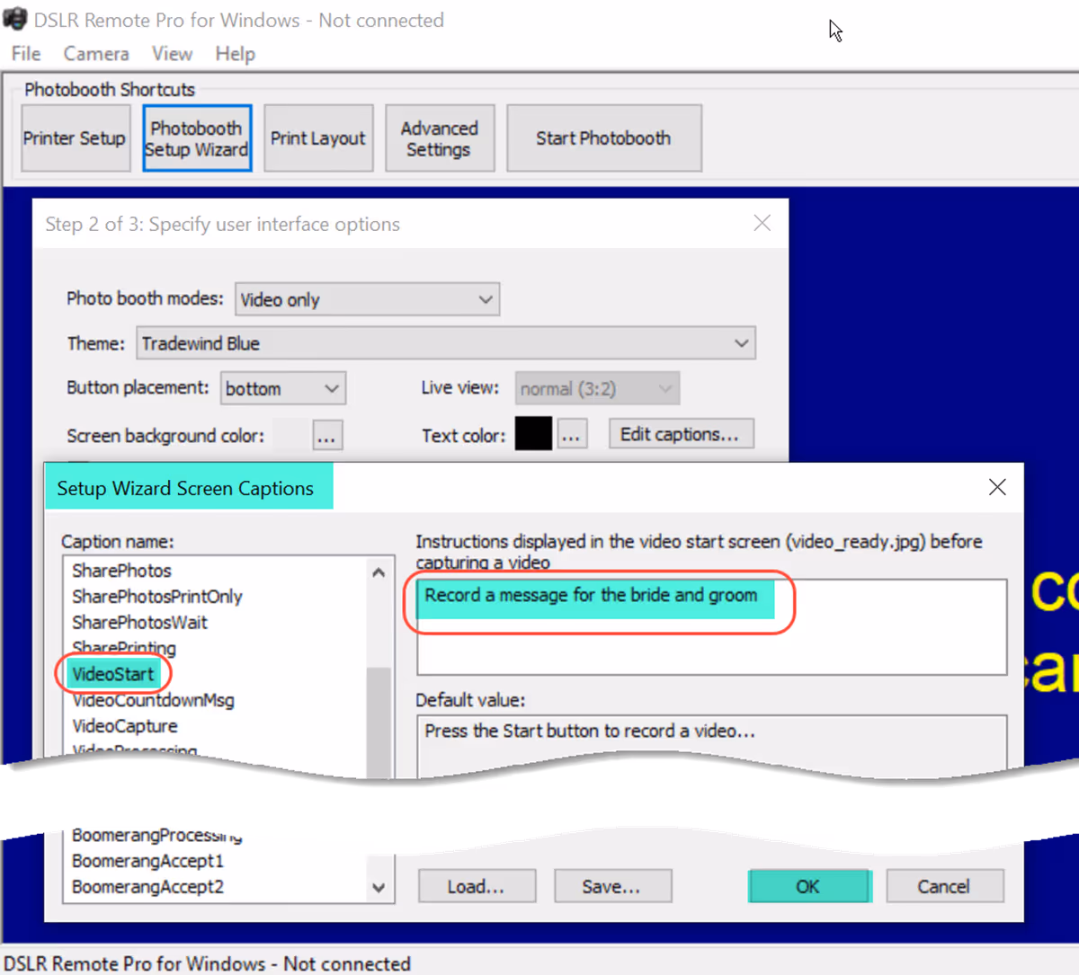The width and height of the screenshot is (1079, 975).
Task: Click the caption list scrollbar thumb
Action: 379,722
